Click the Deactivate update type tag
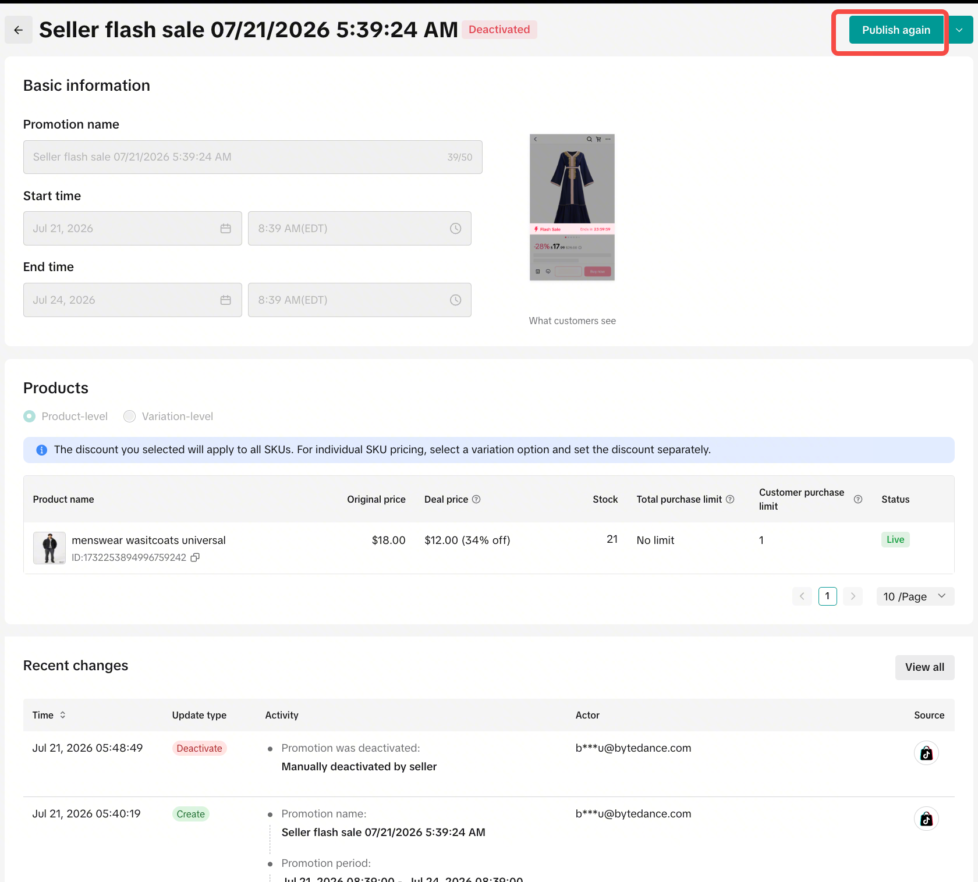The width and height of the screenshot is (978, 882). click(x=200, y=749)
